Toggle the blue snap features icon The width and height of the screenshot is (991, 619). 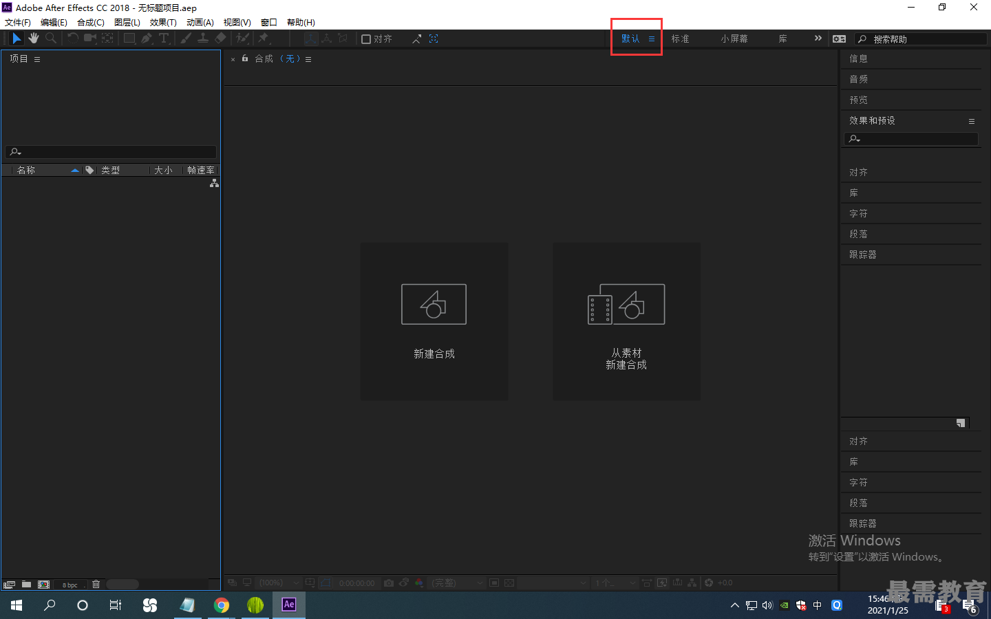[434, 39]
